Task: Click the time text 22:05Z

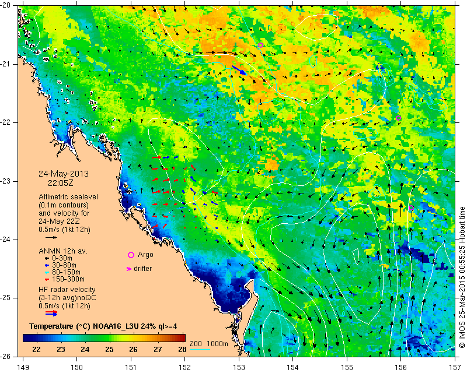Action: coord(61,183)
